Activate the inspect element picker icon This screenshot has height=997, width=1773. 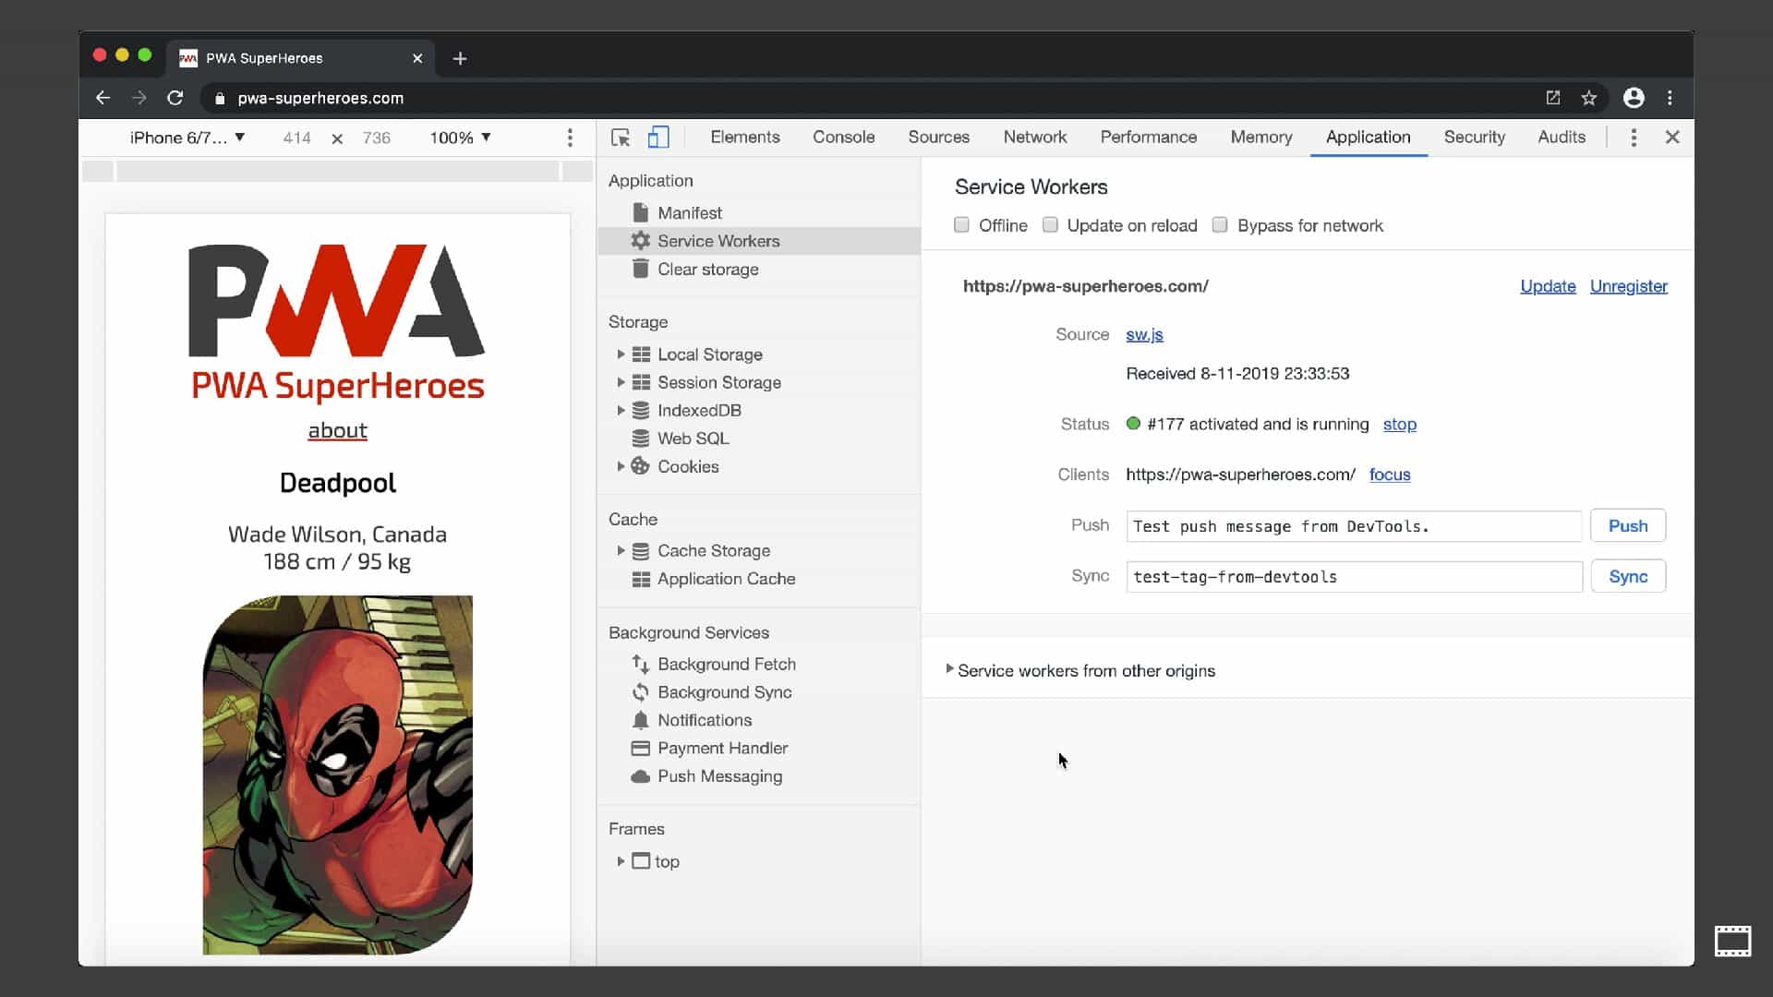pos(620,138)
